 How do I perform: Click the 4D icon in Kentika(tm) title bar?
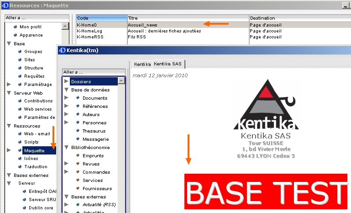point(62,50)
